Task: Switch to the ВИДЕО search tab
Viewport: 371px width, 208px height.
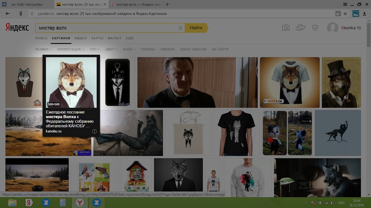Action: (x=81, y=38)
